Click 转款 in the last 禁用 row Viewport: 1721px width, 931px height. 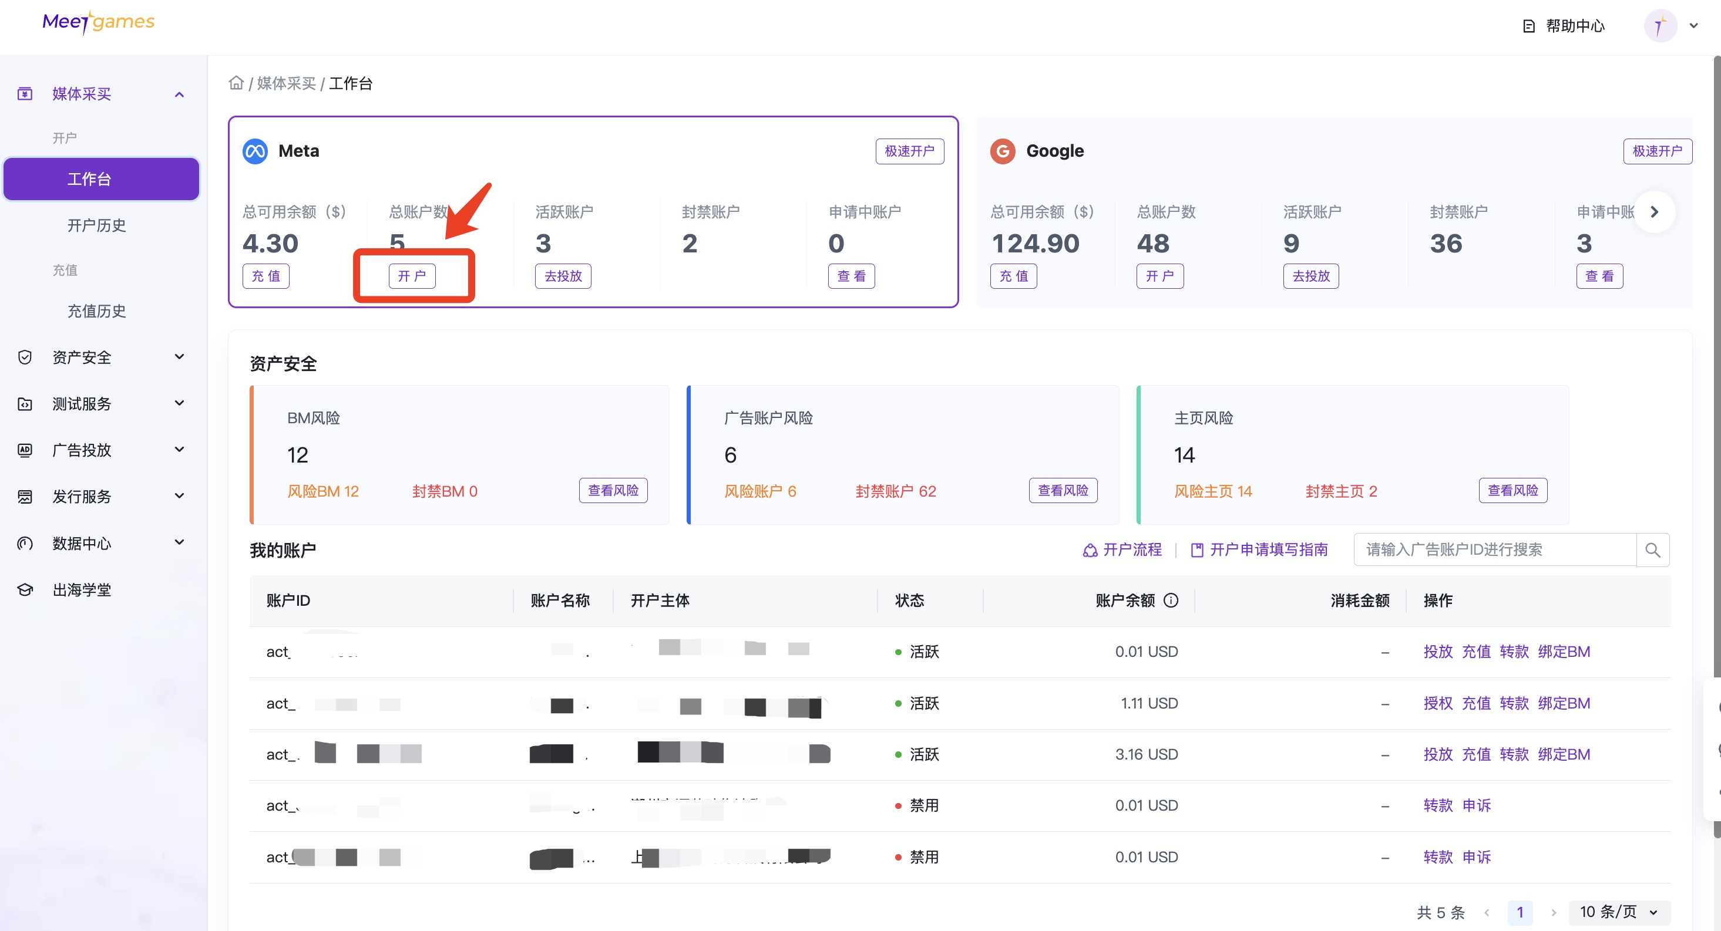tap(1438, 857)
